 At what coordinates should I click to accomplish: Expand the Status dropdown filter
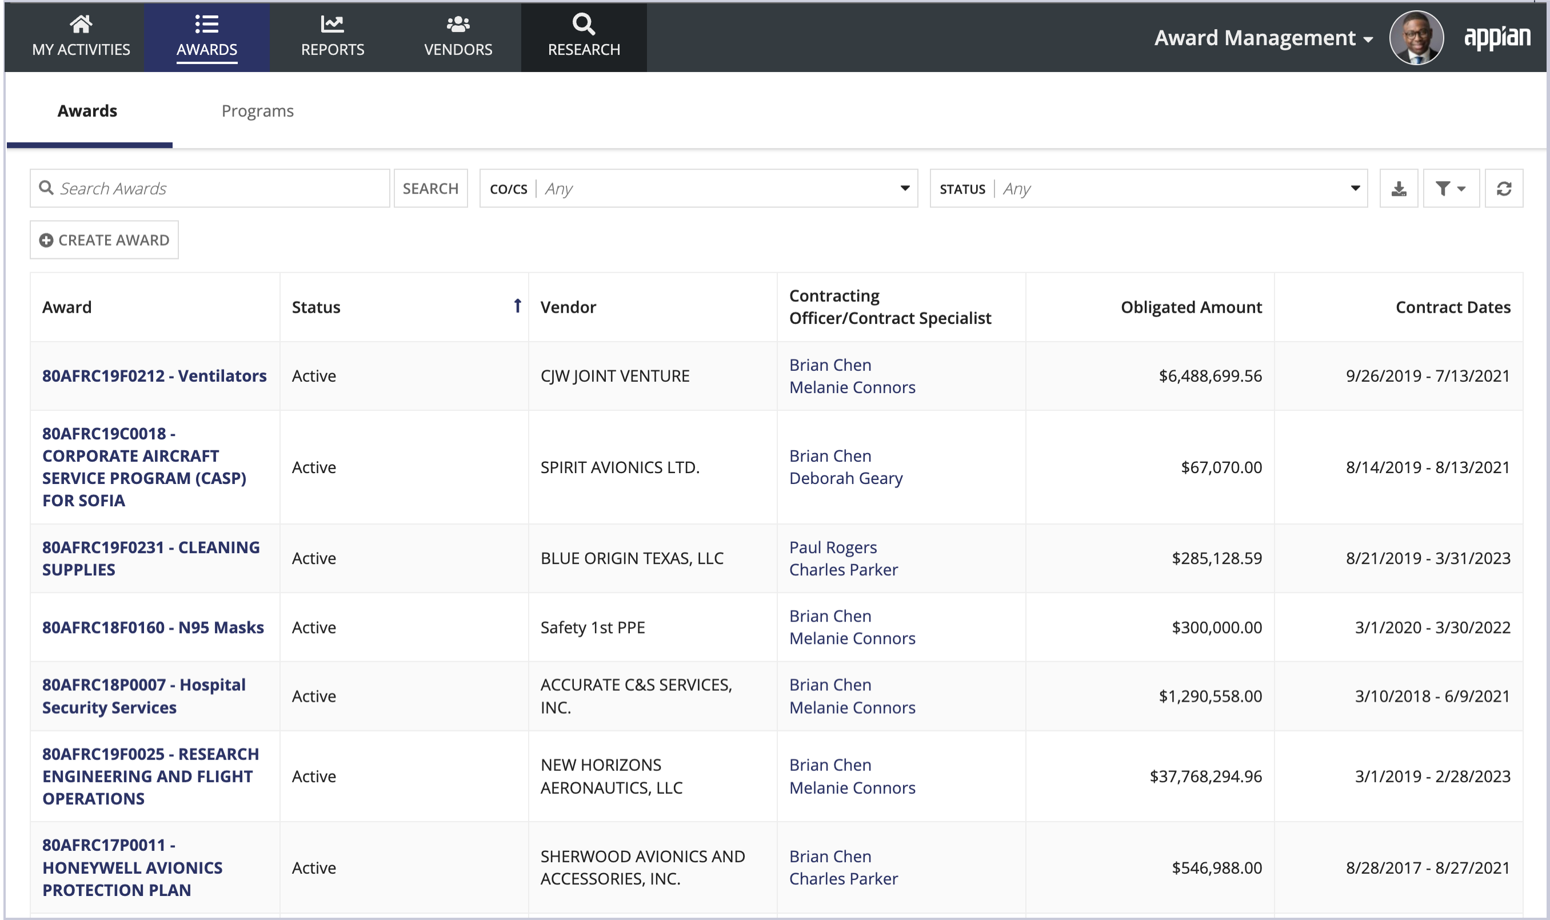tap(1355, 187)
